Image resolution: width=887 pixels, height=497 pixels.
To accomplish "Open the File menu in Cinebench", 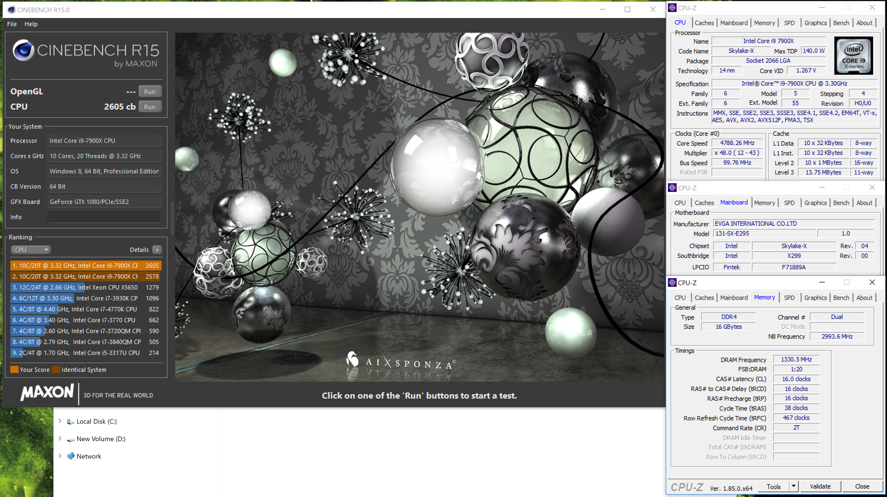I will click(x=12, y=24).
